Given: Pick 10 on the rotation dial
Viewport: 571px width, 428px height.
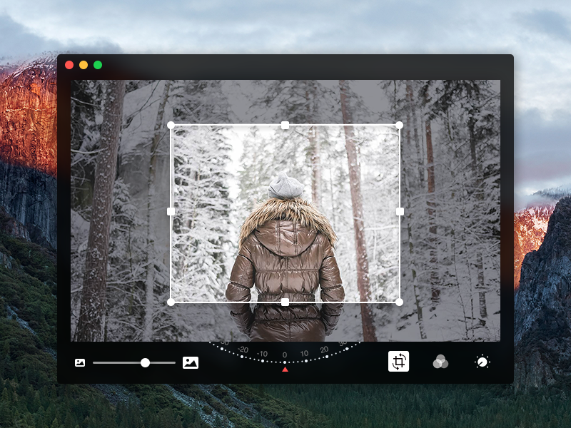Looking at the screenshot, I should click(305, 353).
